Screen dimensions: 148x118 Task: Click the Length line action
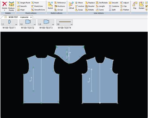(x=100, y=6)
